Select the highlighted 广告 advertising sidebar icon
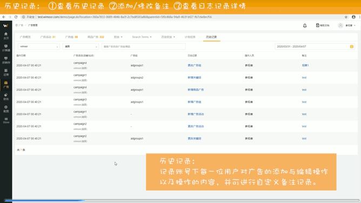 pos(6,84)
